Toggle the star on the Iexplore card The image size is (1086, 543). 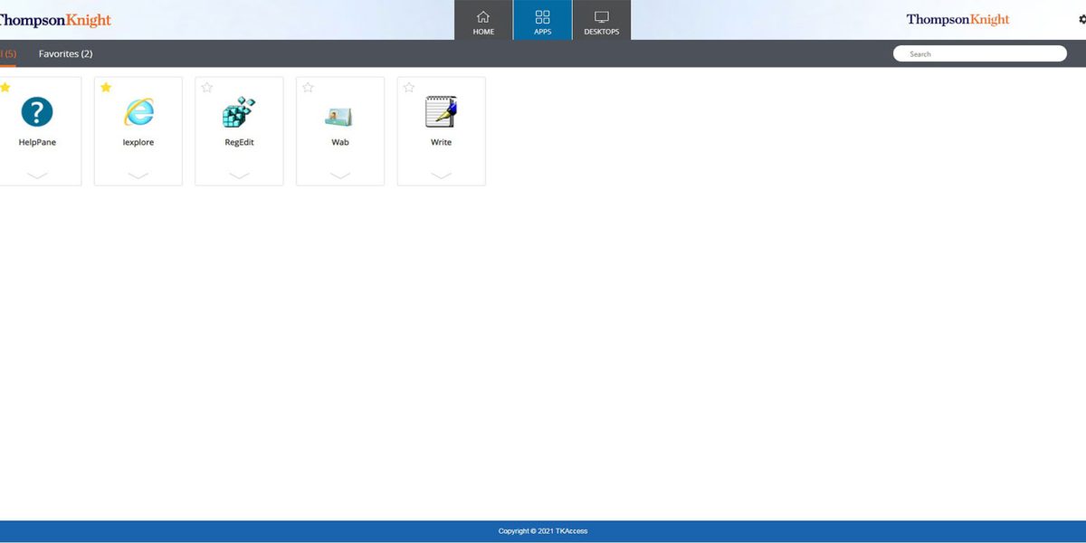[x=106, y=87]
